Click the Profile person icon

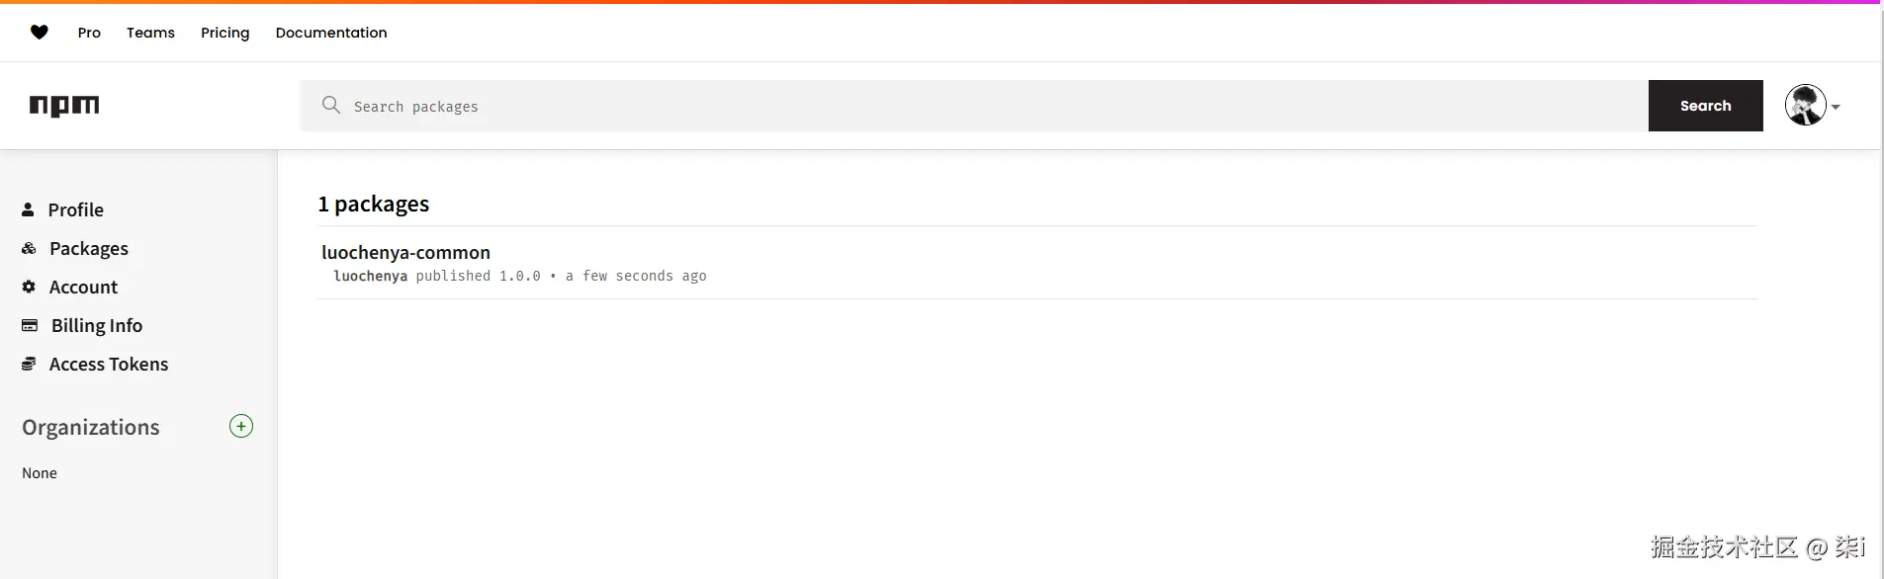[28, 209]
